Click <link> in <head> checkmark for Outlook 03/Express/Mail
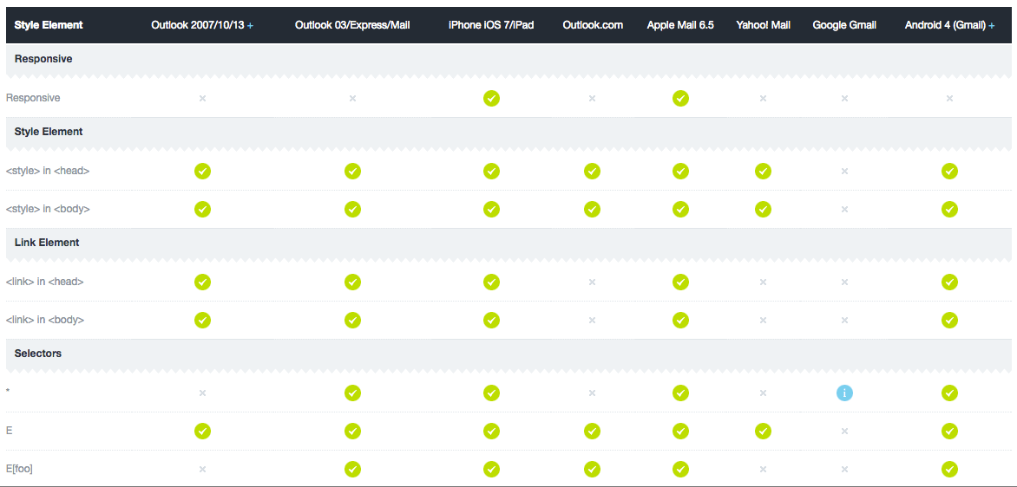The image size is (1017, 487). pyautogui.click(x=353, y=282)
